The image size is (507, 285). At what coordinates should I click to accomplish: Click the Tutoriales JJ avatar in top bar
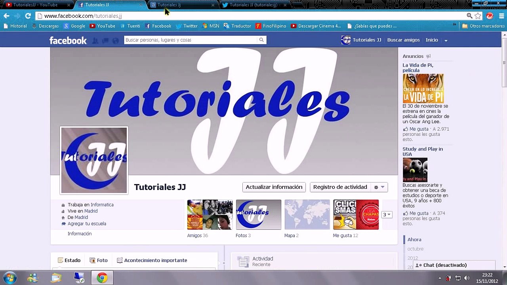click(x=346, y=40)
